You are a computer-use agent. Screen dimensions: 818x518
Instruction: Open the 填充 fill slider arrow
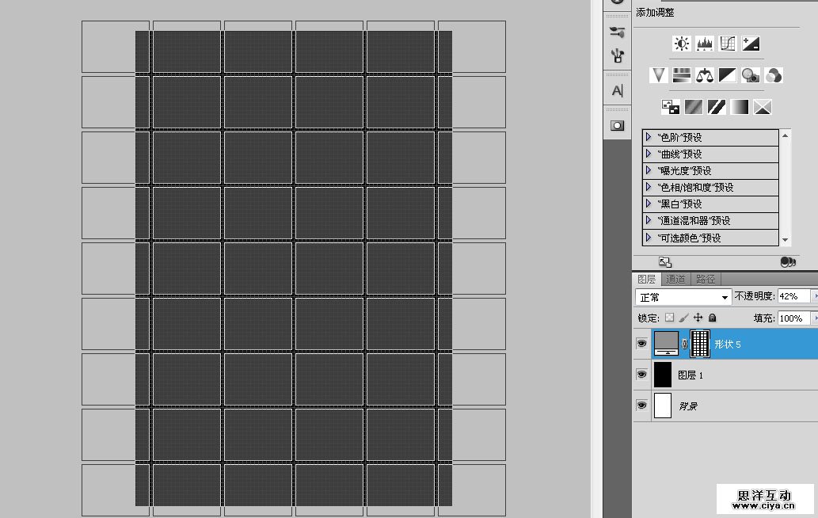pyautogui.click(x=814, y=318)
